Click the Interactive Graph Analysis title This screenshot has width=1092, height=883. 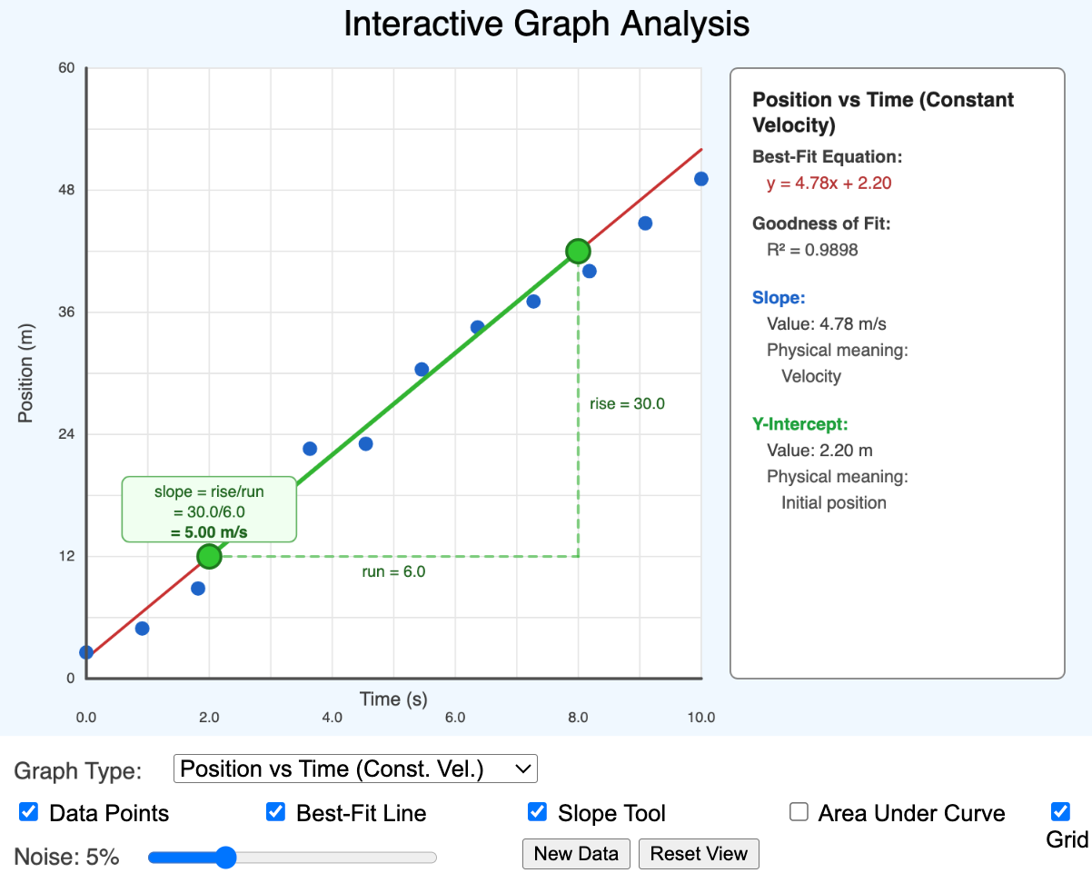click(x=546, y=24)
